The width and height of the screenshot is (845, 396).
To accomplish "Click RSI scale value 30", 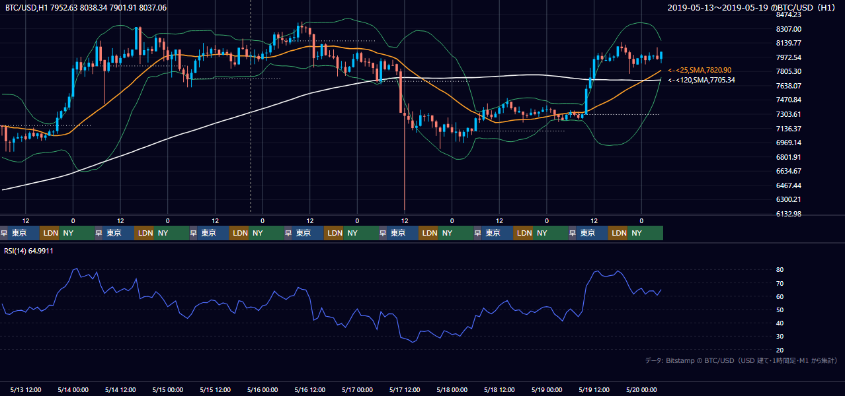I will click(x=780, y=336).
